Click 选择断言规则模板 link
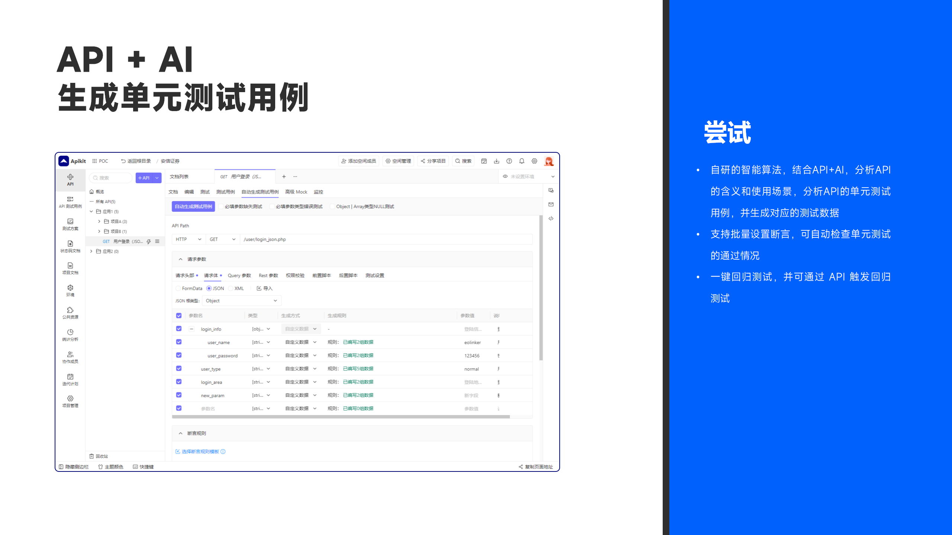952x535 pixels. pos(200,451)
